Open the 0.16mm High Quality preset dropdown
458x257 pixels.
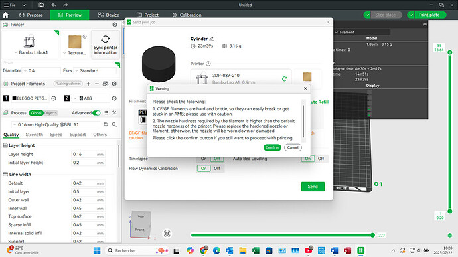[56, 124]
